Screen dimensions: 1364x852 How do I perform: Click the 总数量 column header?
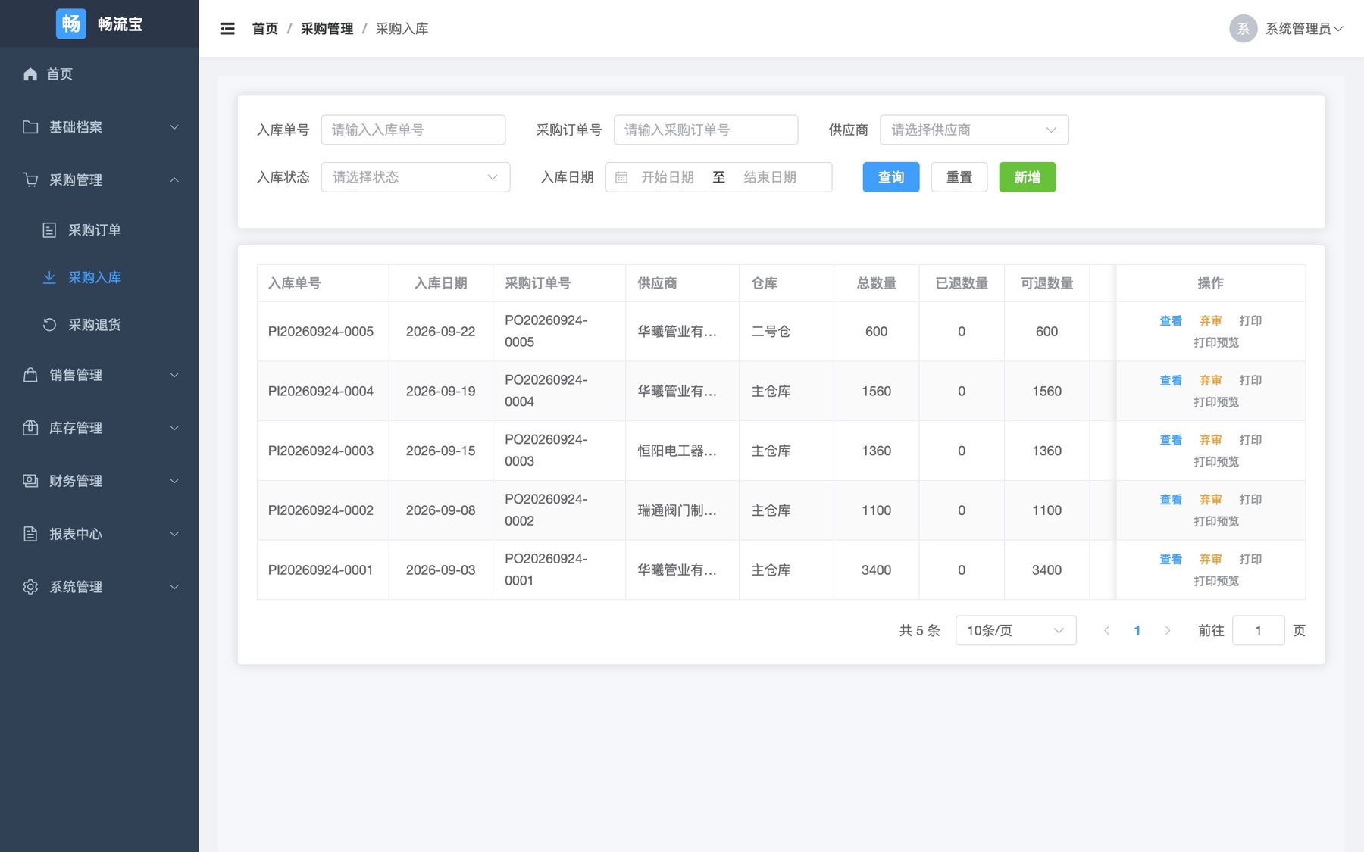[x=876, y=283]
